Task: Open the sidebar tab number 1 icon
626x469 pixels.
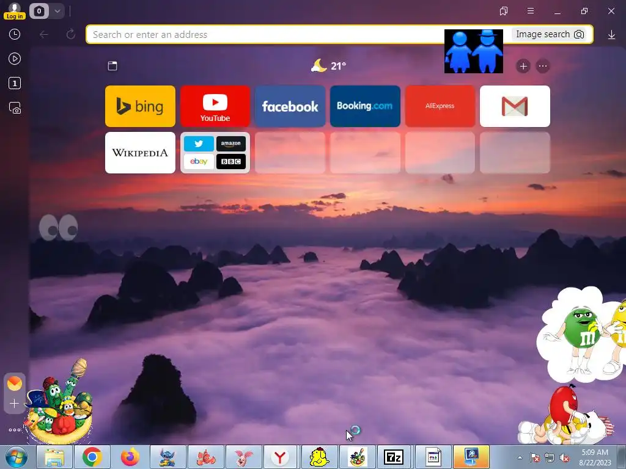Action: [x=15, y=83]
